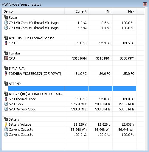Click the Current column header
The image size is (149, 152).
click(x=77, y=11)
